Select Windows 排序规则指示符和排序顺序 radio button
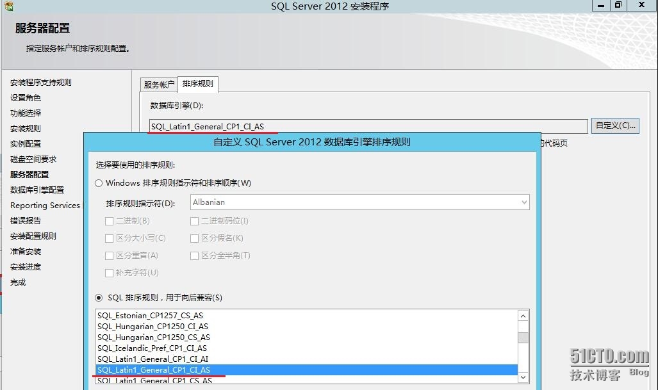Image resolution: width=658 pixels, height=390 pixels. point(99,183)
